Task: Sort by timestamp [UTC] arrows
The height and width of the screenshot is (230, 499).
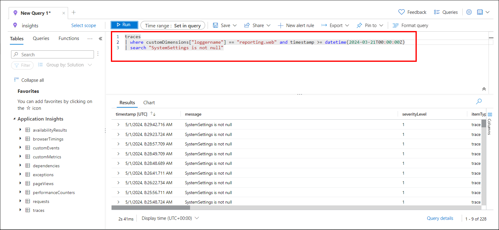Action: coord(153,114)
